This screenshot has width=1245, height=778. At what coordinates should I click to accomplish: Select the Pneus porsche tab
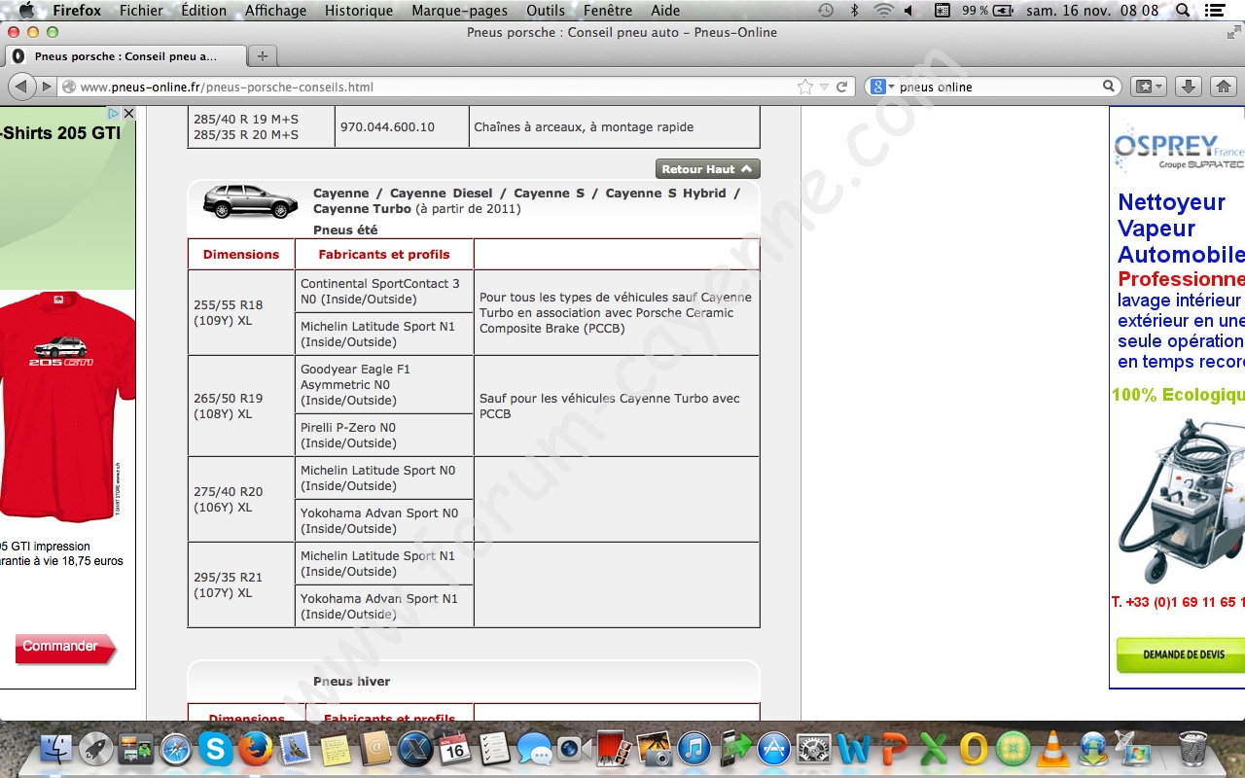coord(125,56)
